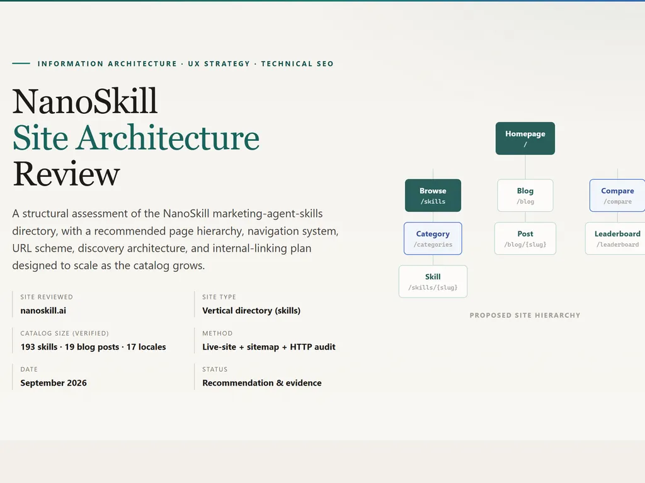The width and height of the screenshot is (645, 483).
Task: Click the 'NanoSkill' title heading
Action: 85,101
